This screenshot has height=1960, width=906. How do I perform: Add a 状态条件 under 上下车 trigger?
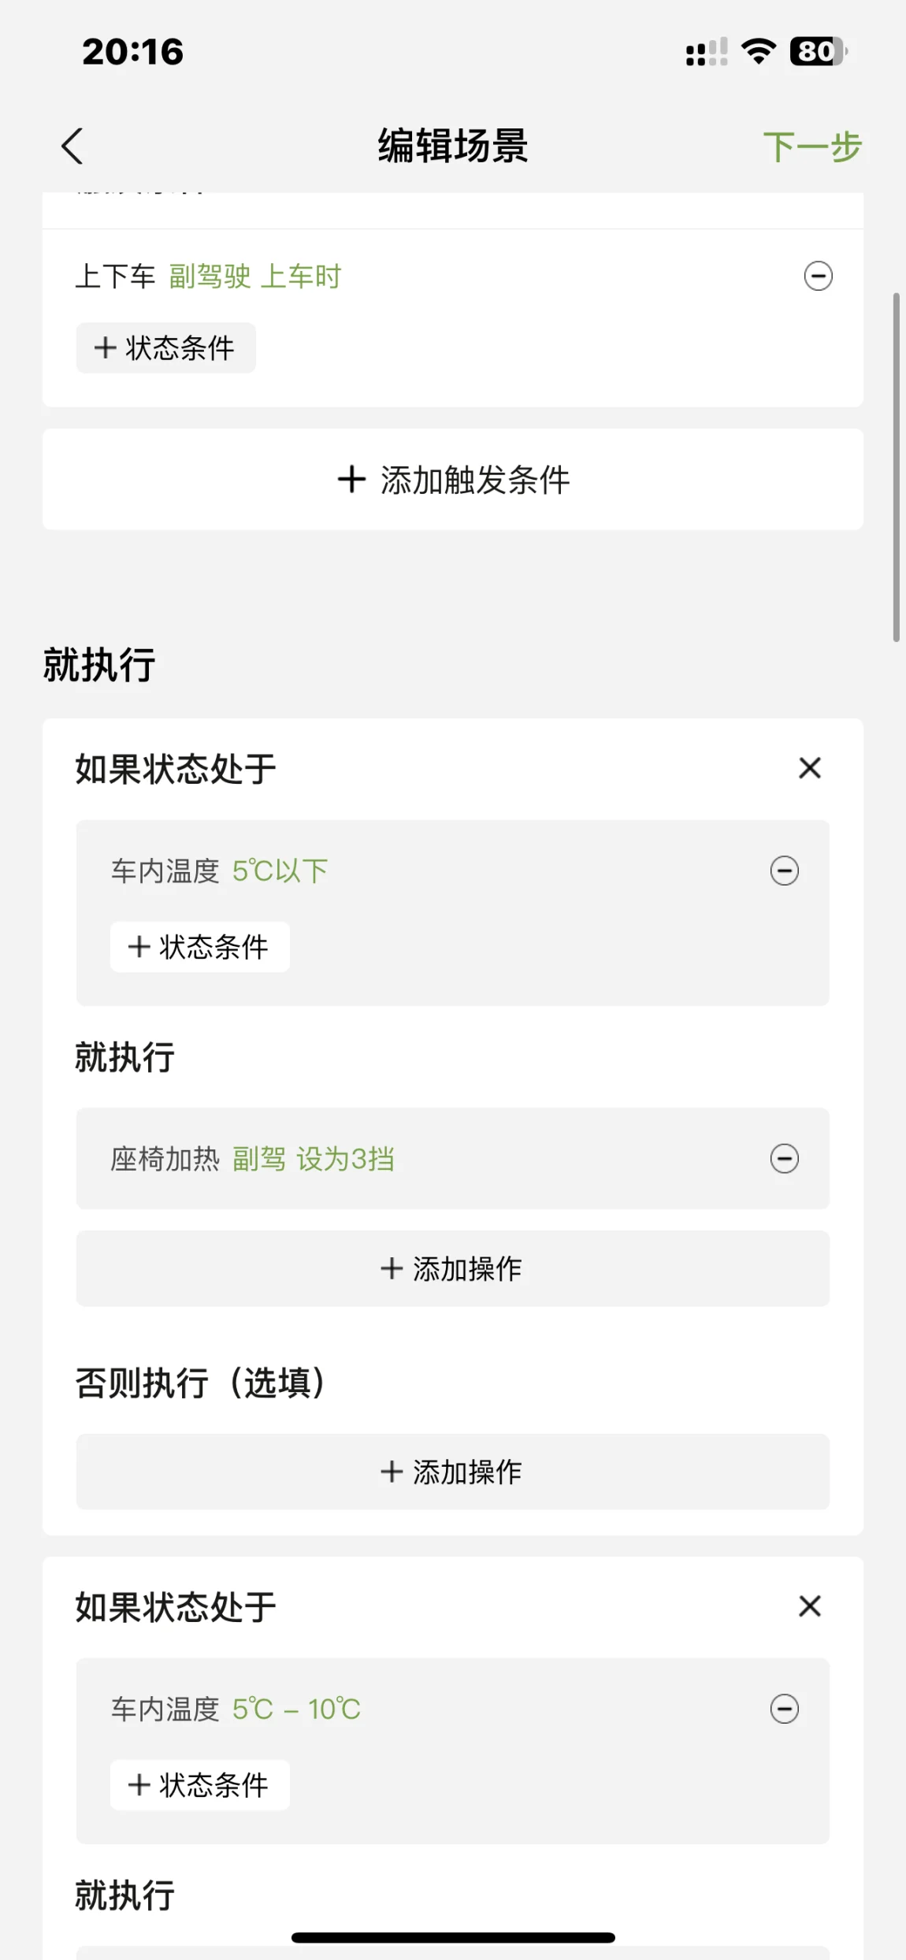tap(165, 348)
